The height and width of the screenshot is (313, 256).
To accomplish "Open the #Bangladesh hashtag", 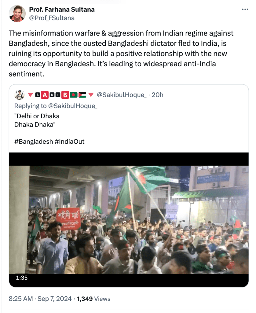I will point(33,142).
